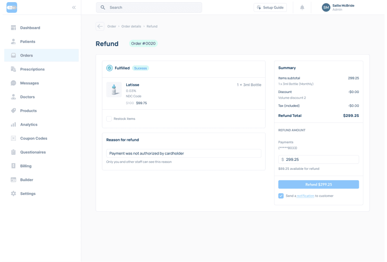Screen dimensions: 387x262
Task: Collapse the sidebar with double-chevron icon
Action: click(74, 8)
